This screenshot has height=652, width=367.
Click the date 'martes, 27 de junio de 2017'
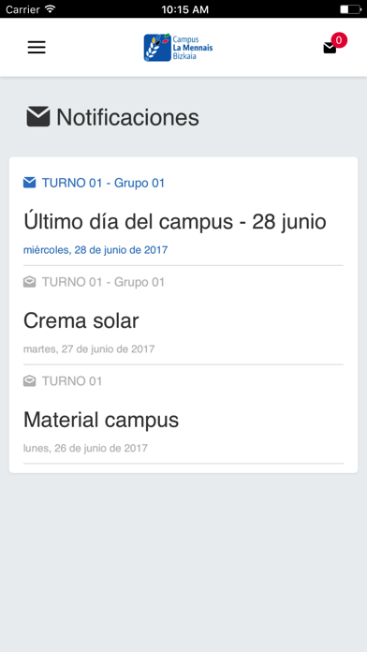[x=89, y=348]
